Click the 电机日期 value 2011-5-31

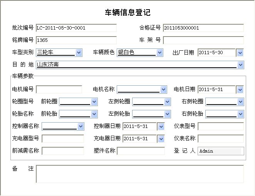coord(211,90)
